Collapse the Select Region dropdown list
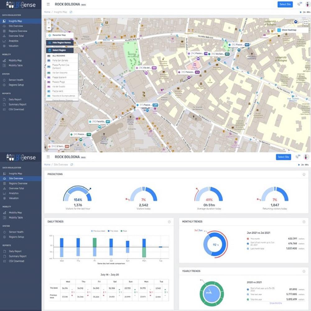This screenshot has height=311, width=311. click(60, 50)
